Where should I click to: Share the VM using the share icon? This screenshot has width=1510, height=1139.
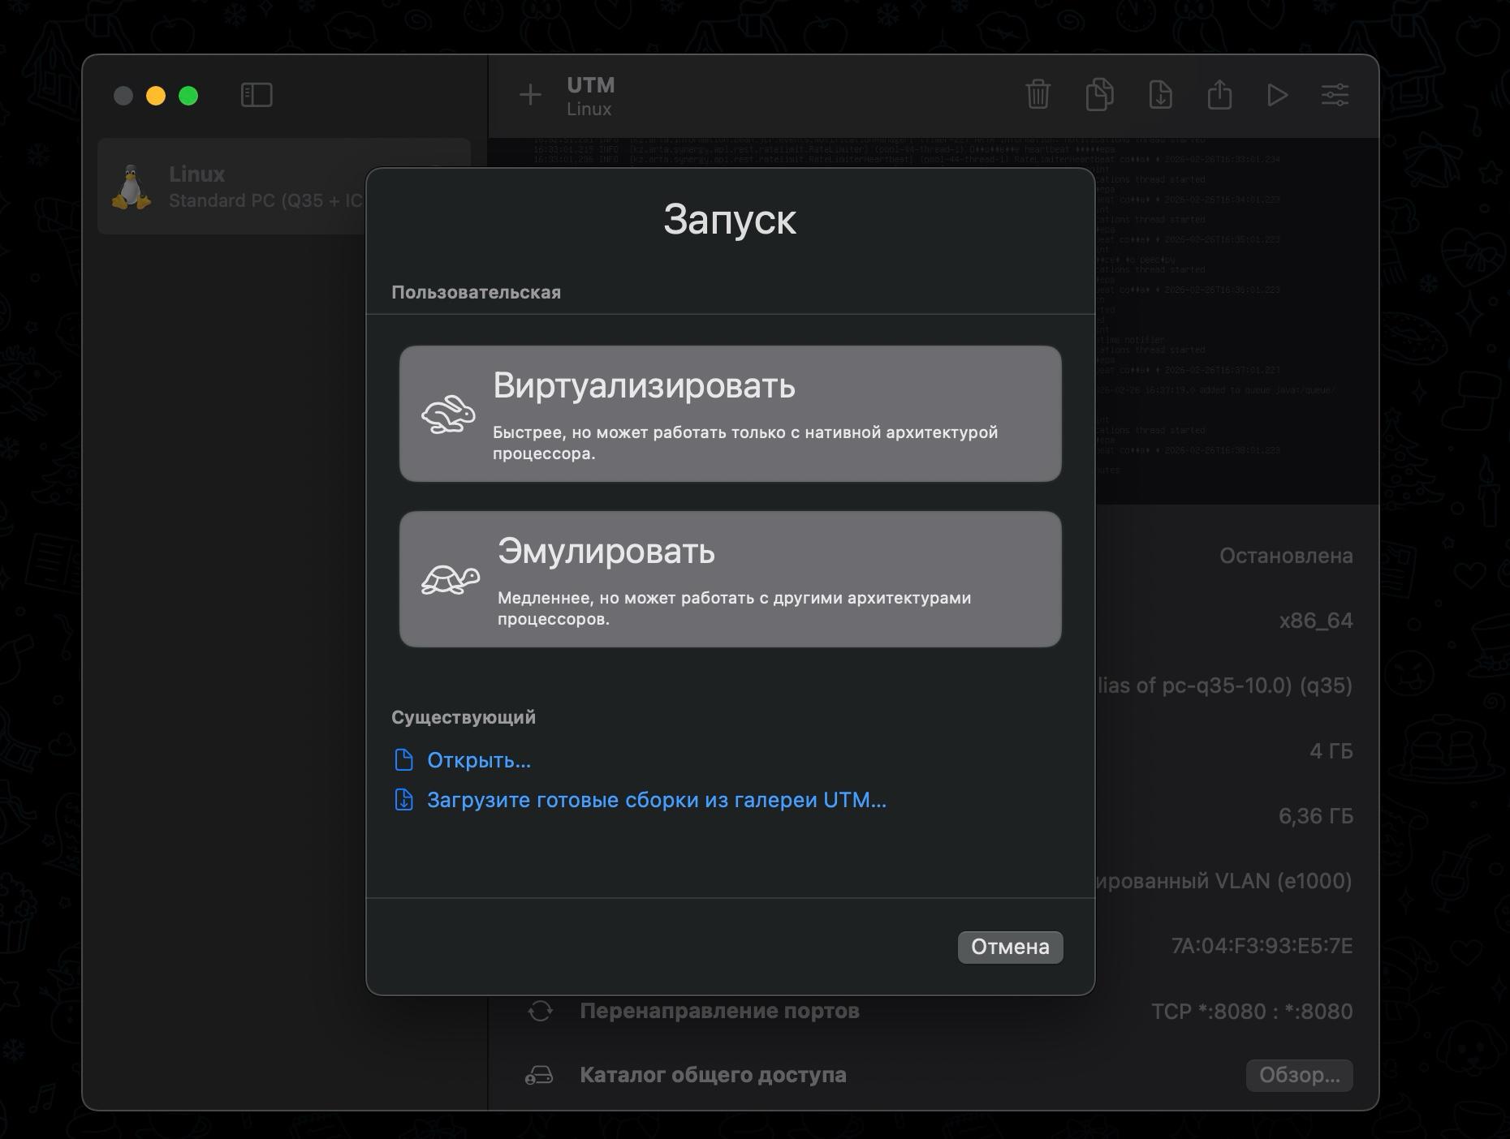click(x=1219, y=94)
